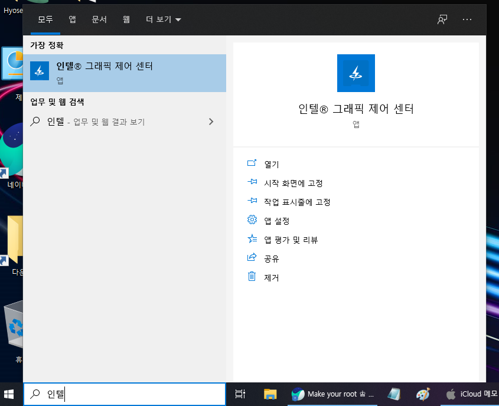The width and height of the screenshot is (499, 406).
Task: Open File Explorer from the taskbar
Action: pyautogui.click(x=270, y=394)
